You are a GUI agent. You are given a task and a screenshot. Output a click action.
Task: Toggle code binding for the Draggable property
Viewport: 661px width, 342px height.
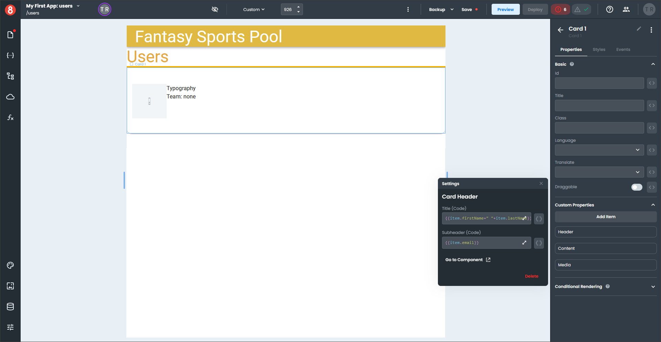click(652, 187)
